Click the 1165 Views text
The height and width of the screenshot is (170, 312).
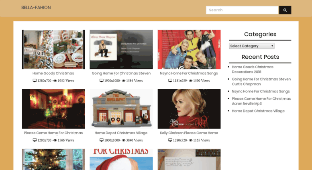[x=201, y=140]
